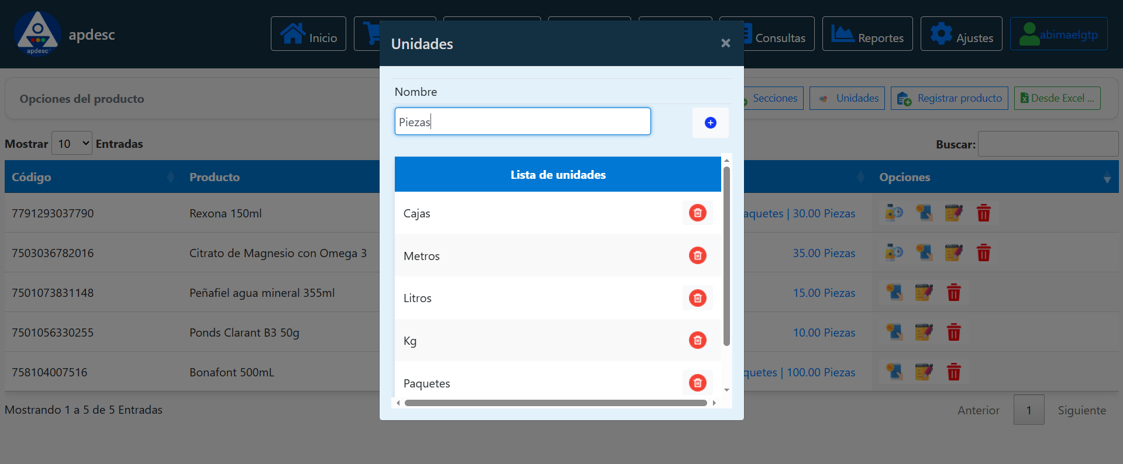Viewport: 1123px width, 464px height.
Task: Delete the Citrato de Magnesio product
Action: [984, 252]
